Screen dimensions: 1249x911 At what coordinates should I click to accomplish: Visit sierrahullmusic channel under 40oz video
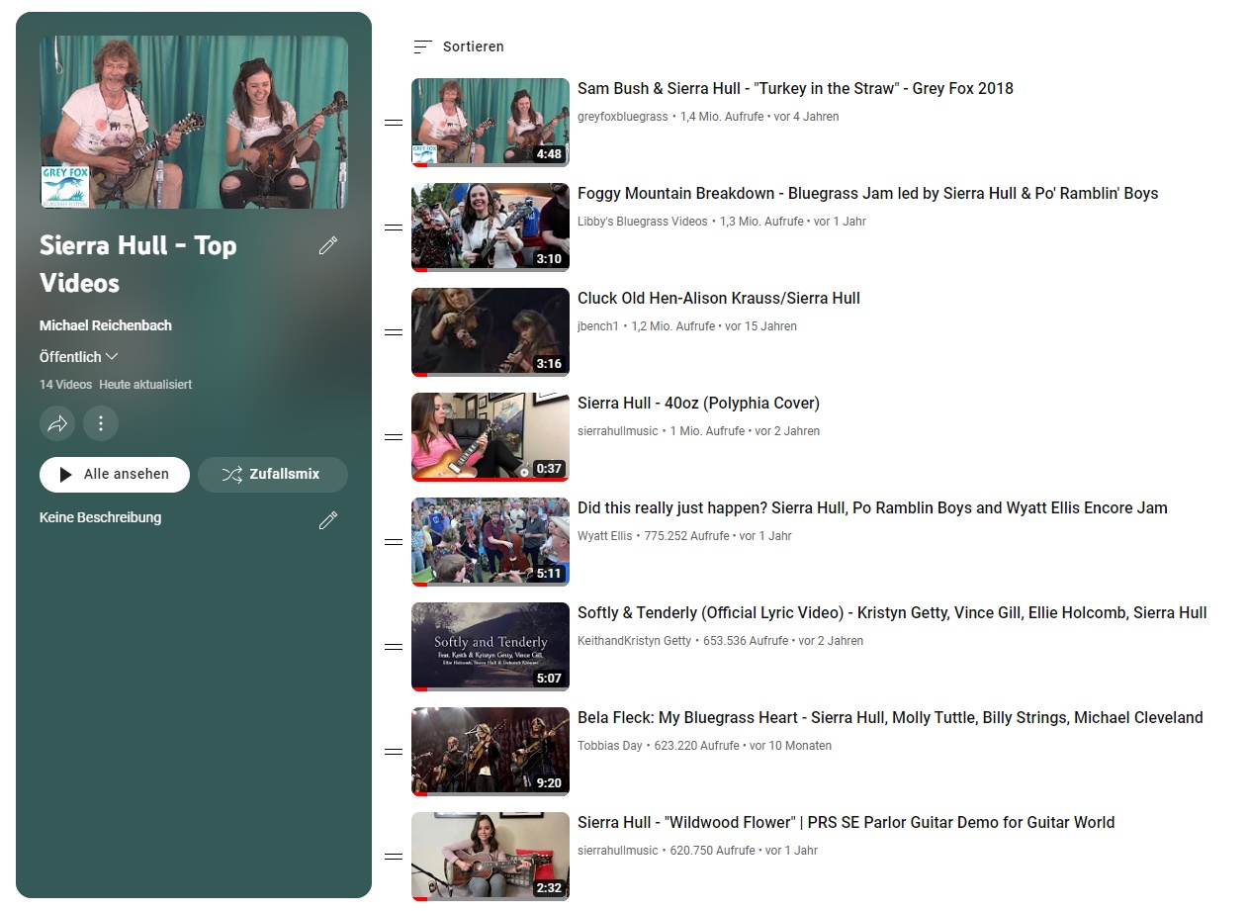tap(618, 431)
